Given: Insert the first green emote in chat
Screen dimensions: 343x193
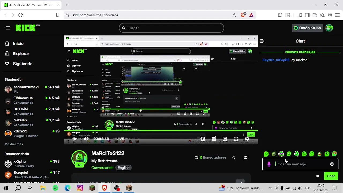Looking at the screenshot, I should click(x=266, y=154).
